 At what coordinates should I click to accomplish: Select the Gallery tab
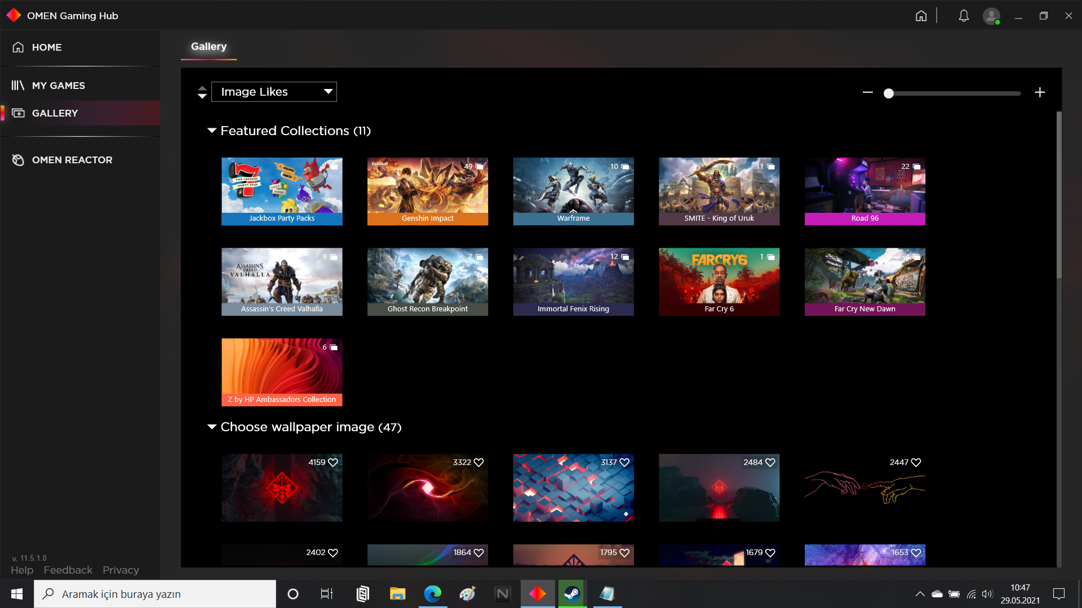(x=209, y=47)
